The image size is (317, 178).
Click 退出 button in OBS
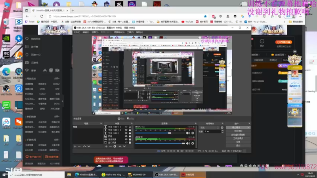click(x=238, y=146)
